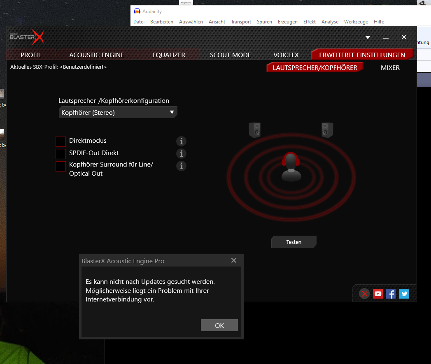Open the Effekt menu in Audacity

309,21
